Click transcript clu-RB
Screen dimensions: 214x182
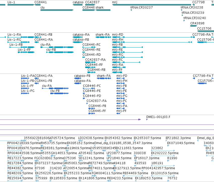coord(60,52)
